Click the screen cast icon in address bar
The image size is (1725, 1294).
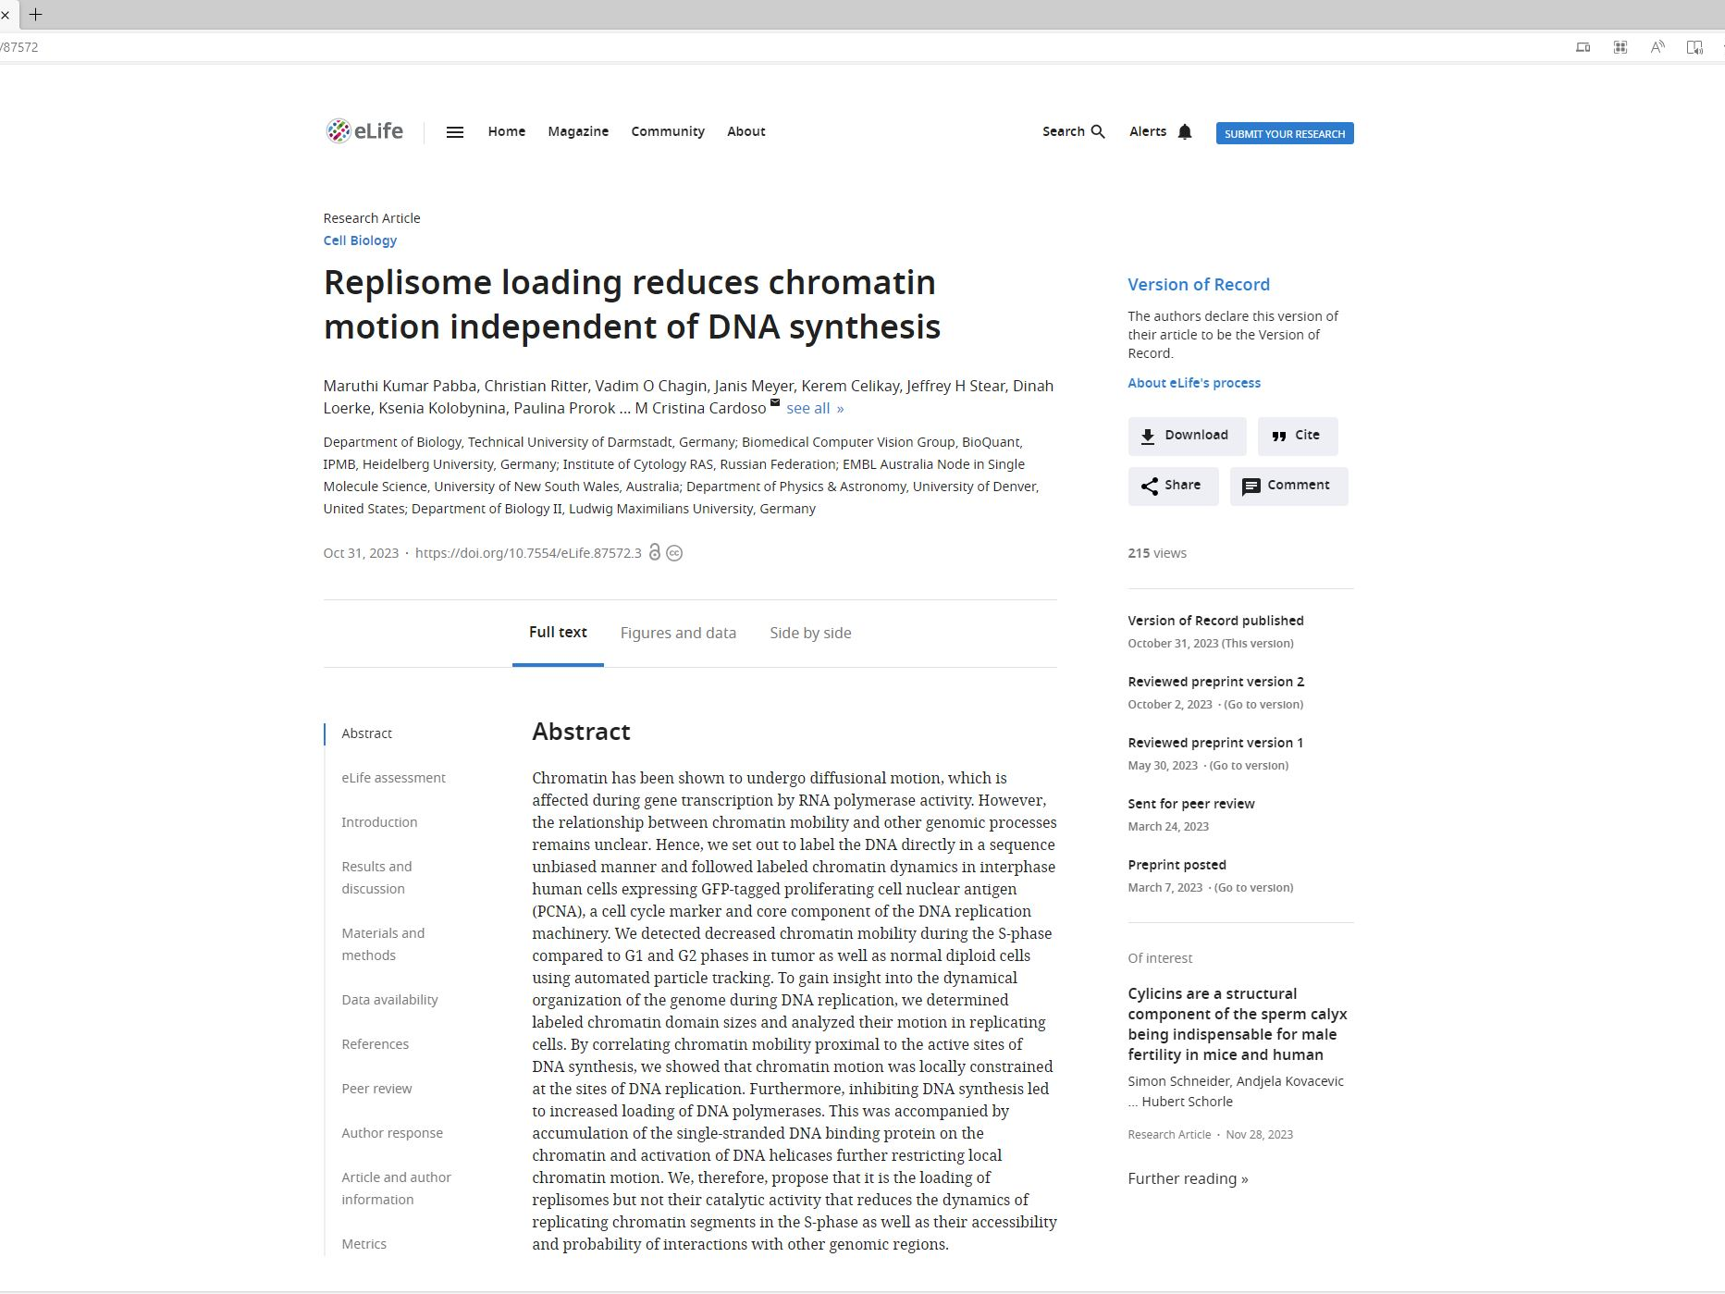point(1583,47)
